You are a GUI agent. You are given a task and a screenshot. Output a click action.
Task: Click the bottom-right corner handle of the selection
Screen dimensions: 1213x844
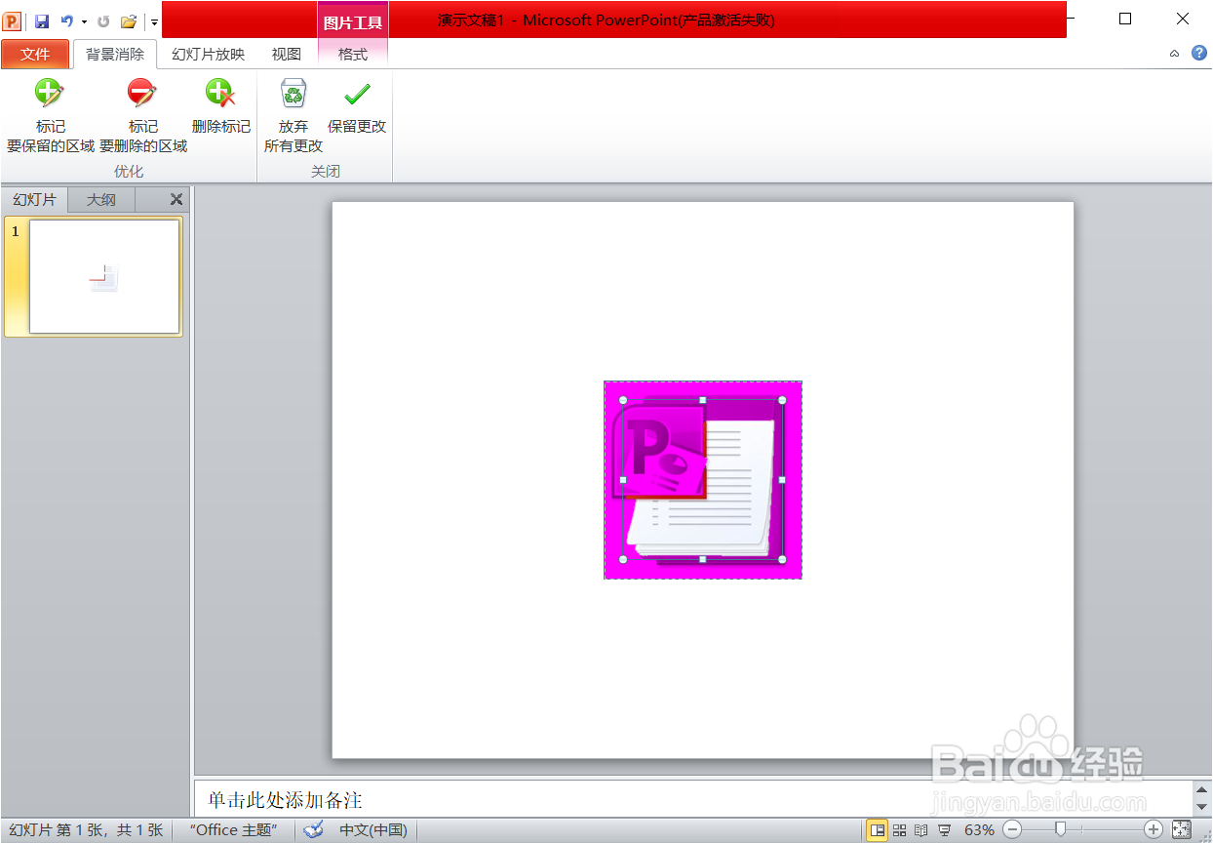[x=782, y=560]
